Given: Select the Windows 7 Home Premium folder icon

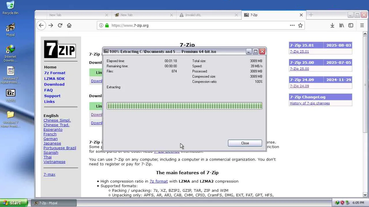Looking at the screenshot, I should point(10,119).
